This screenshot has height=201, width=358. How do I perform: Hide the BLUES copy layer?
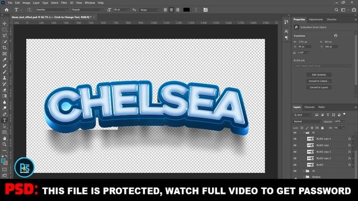tap(295, 145)
